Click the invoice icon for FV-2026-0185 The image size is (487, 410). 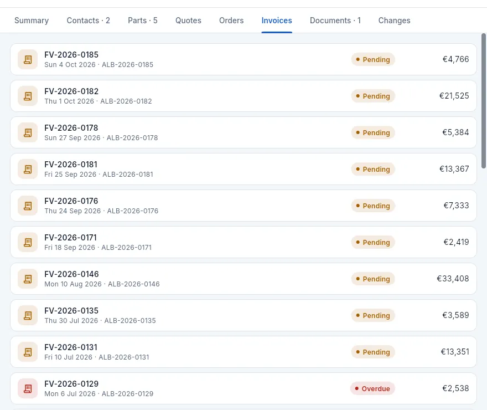pos(28,59)
